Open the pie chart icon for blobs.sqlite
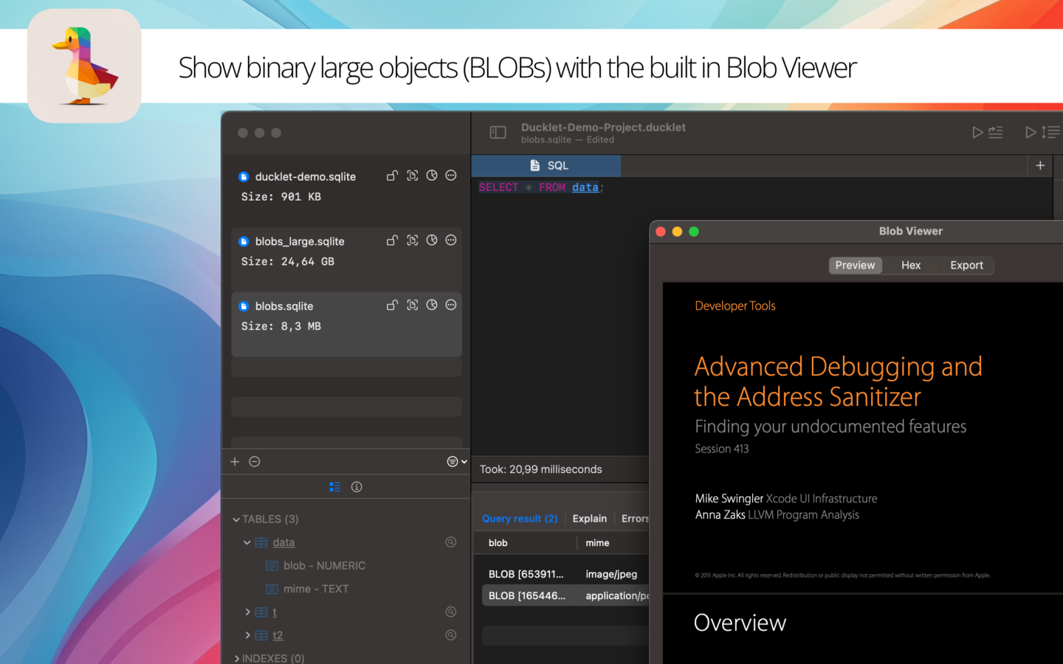The height and width of the screenshot is (664, 1063). tap(432, 305)
